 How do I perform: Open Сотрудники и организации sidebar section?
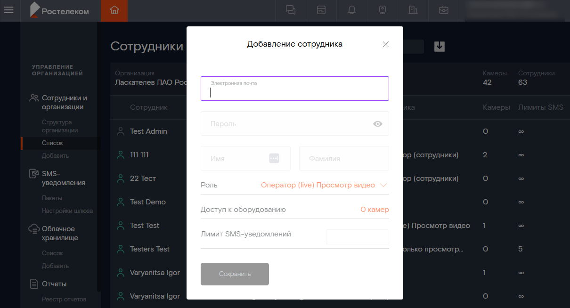(x=65, y=103)
